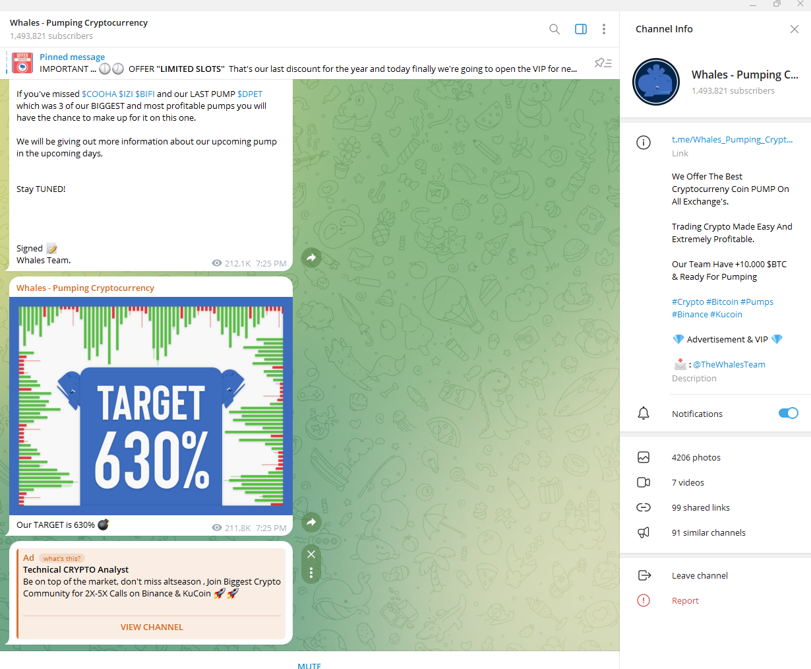The image size is (811, 669).
Task: Open search in channel icon
Action: [x=555, y=29]
